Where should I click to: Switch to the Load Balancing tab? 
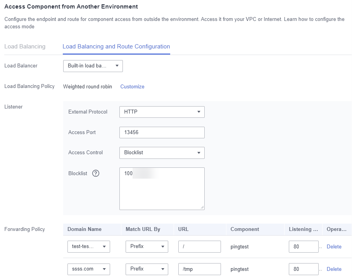tap(25, 46)
